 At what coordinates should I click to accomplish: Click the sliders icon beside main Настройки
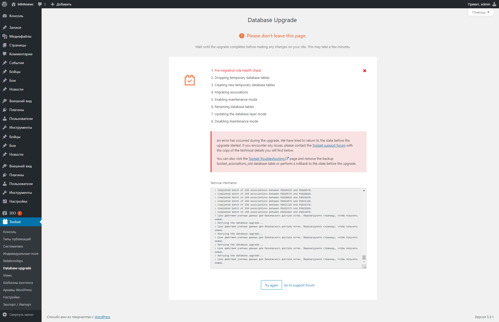tap(5, 201)
